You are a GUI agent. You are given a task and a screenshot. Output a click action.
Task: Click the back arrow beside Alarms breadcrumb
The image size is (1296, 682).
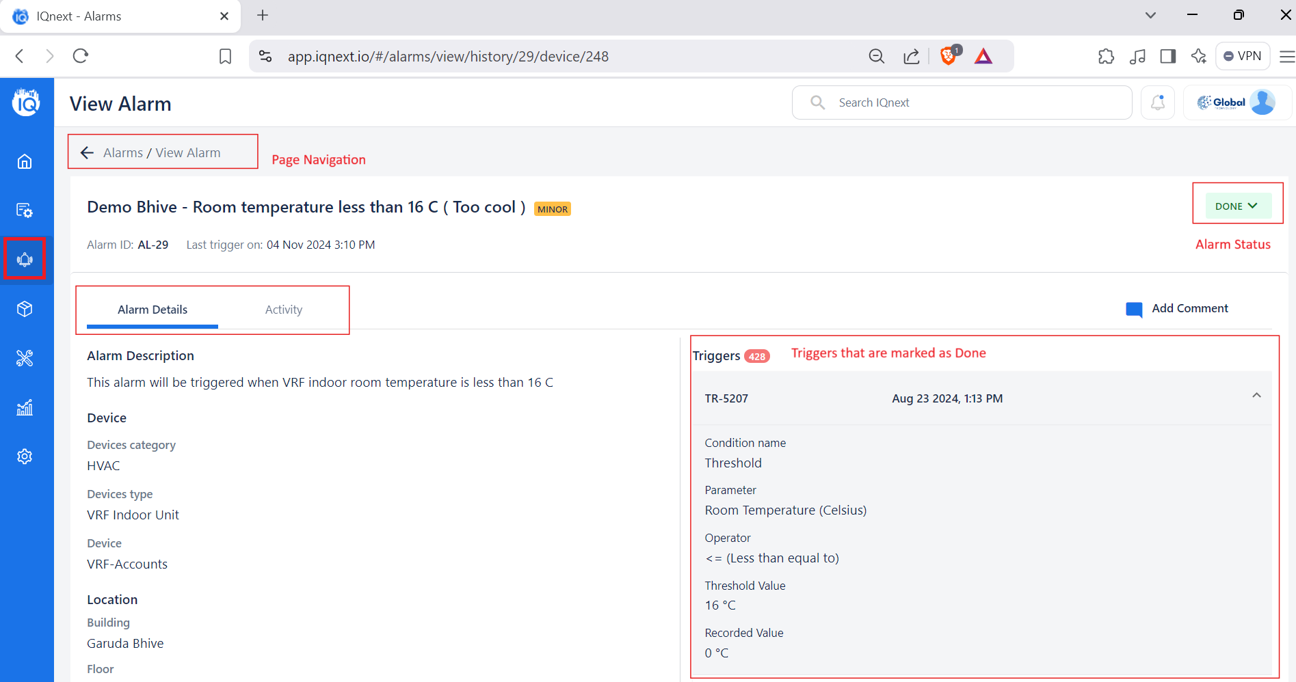click(87, 152)
